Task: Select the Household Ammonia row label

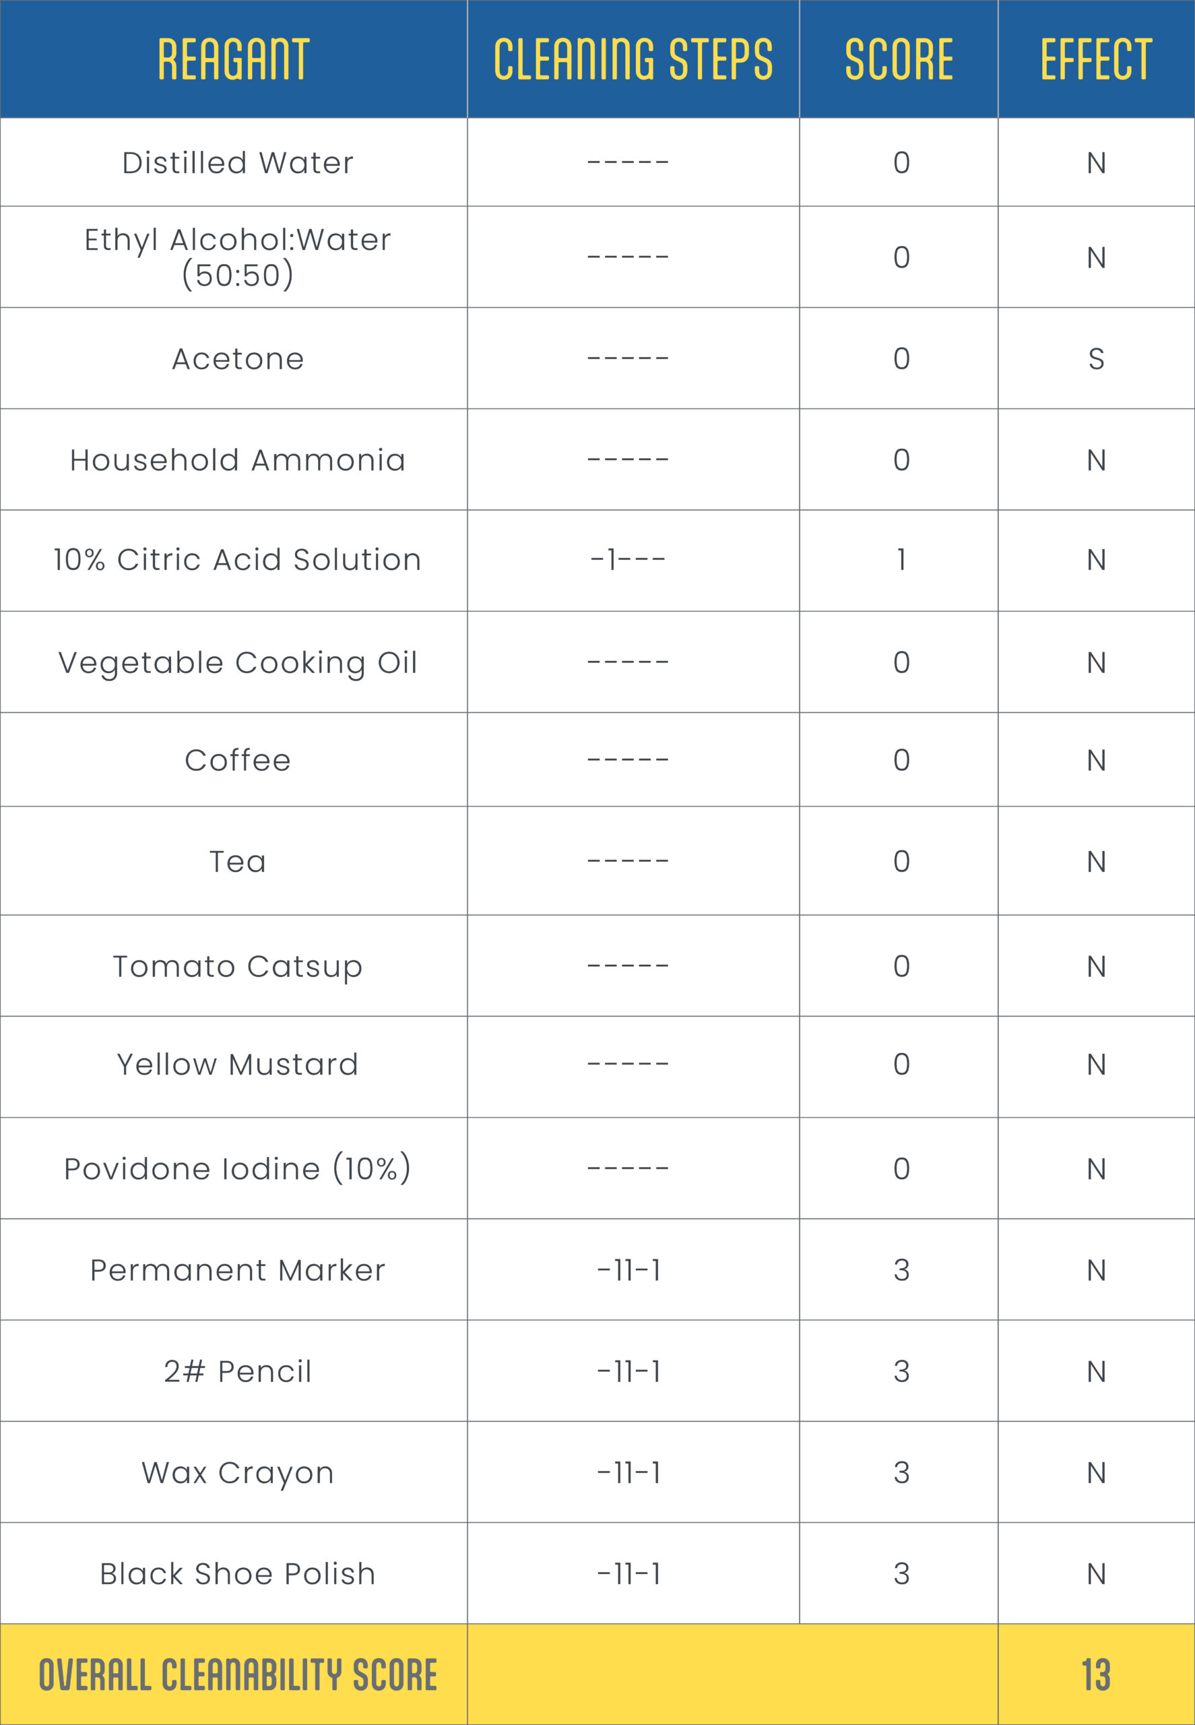Action: pos(237,461)
